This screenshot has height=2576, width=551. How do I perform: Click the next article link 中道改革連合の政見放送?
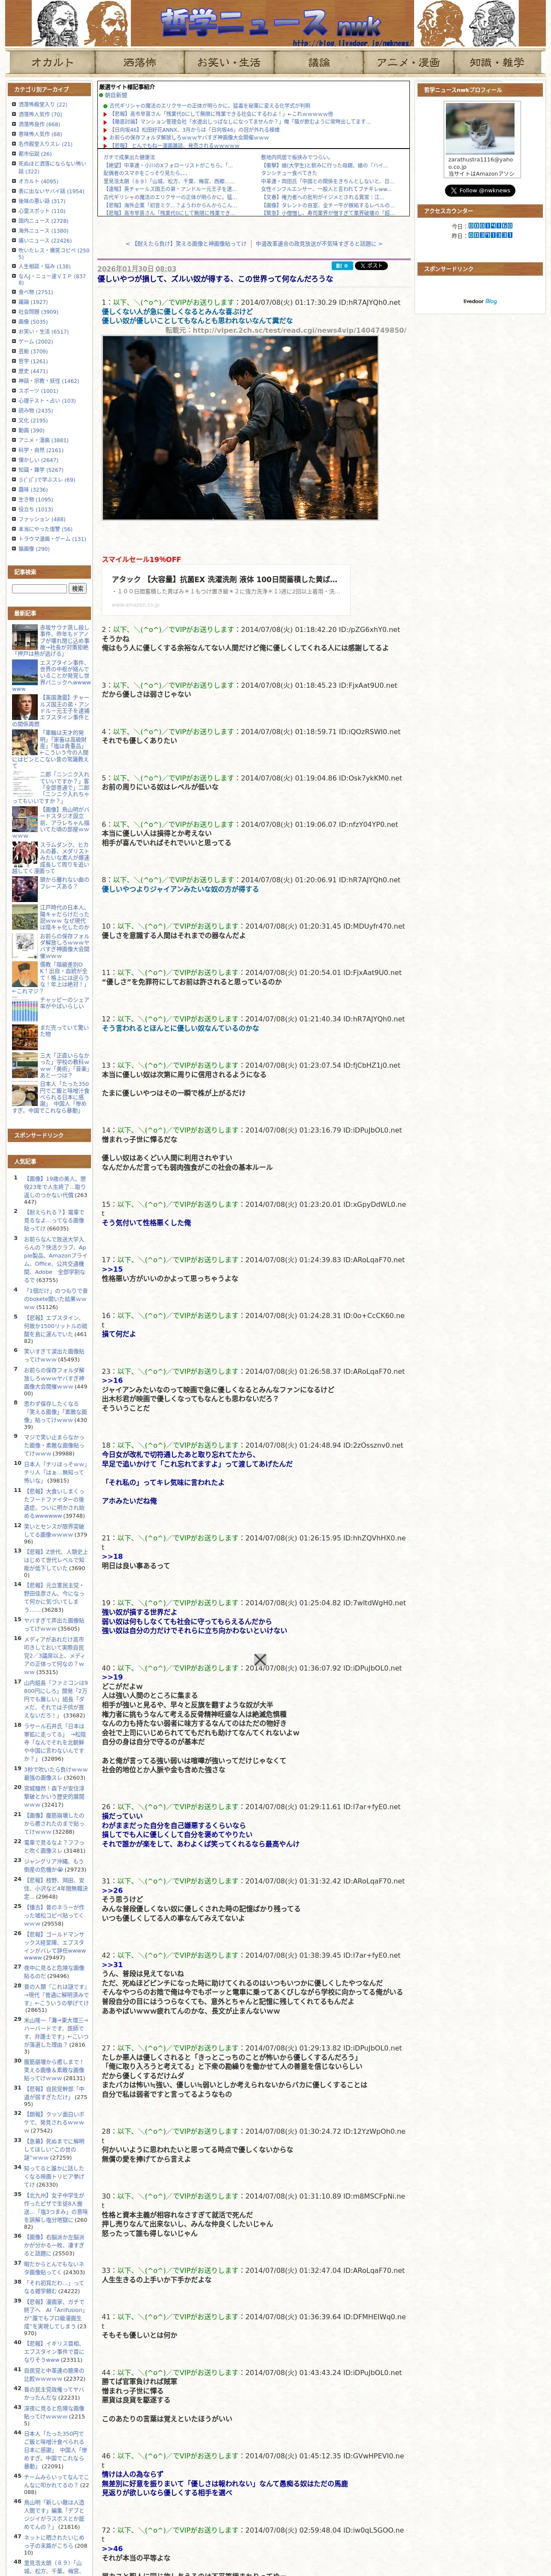click(315, 243)
